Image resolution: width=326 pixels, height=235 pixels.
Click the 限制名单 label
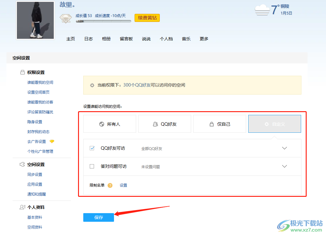click(x=97, y=185)
